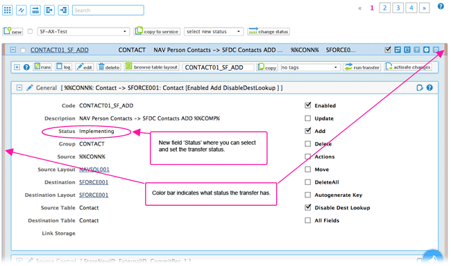
Task: Uncheck the Add checkbox
Action: pos(308,131)
